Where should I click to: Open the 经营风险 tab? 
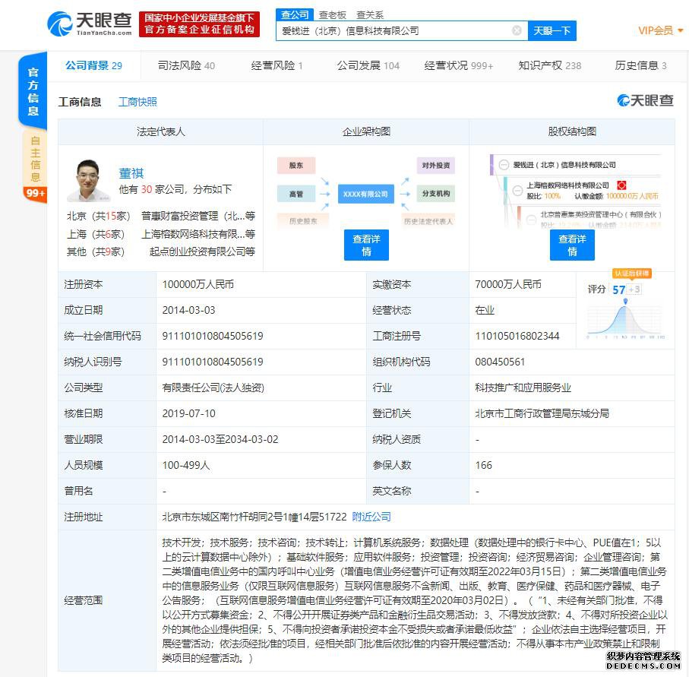click(x=277, y=65)
